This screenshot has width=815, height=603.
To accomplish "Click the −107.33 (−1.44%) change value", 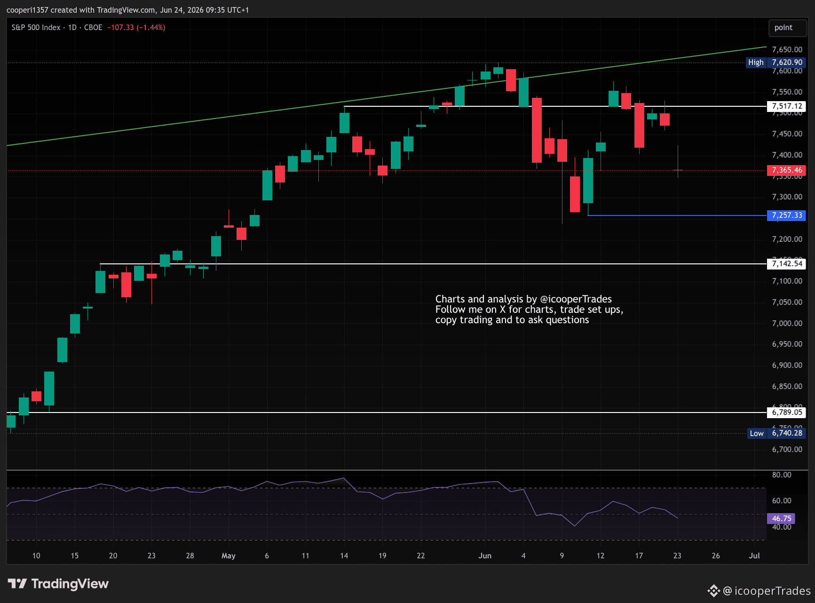I will (136, 27).
